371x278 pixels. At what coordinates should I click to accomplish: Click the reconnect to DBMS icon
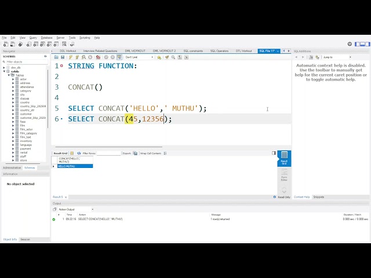[x=72, y=44]
